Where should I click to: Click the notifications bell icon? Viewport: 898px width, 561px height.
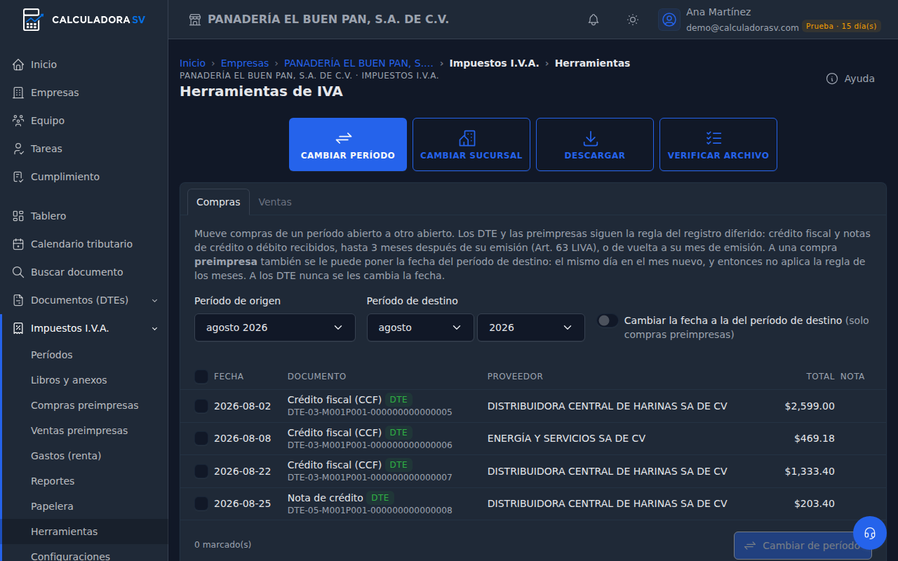[x=594, y=20]
